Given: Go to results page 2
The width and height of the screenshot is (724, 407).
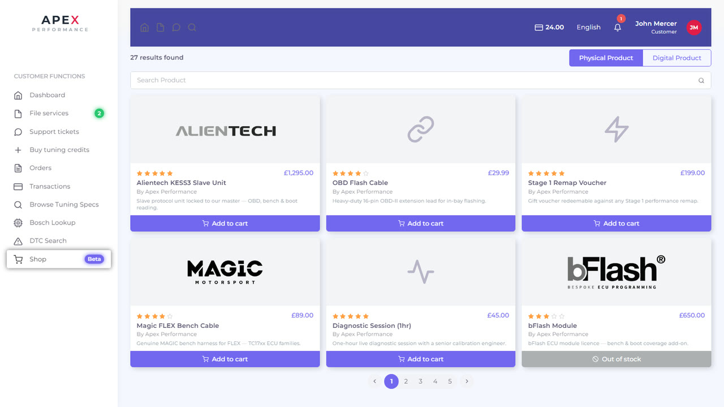Looking at the screenshot, I should (406, 382).
